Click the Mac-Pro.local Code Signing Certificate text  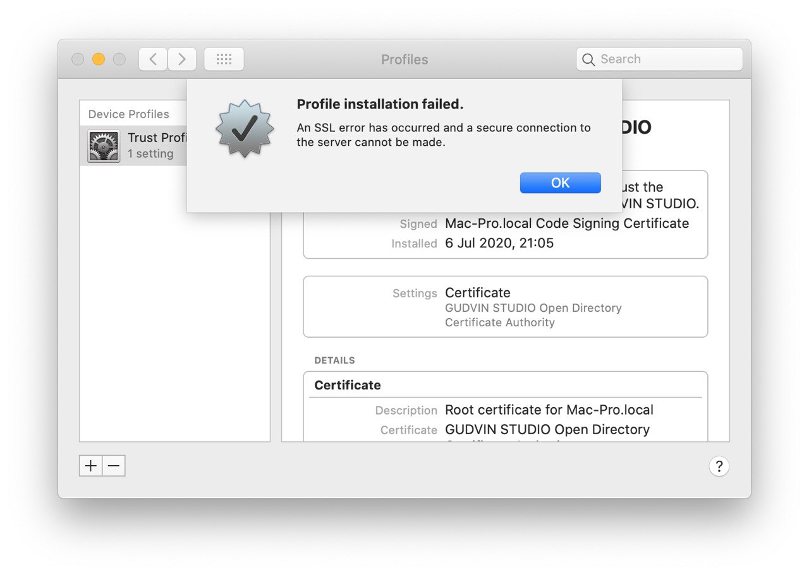coord(567,223)
